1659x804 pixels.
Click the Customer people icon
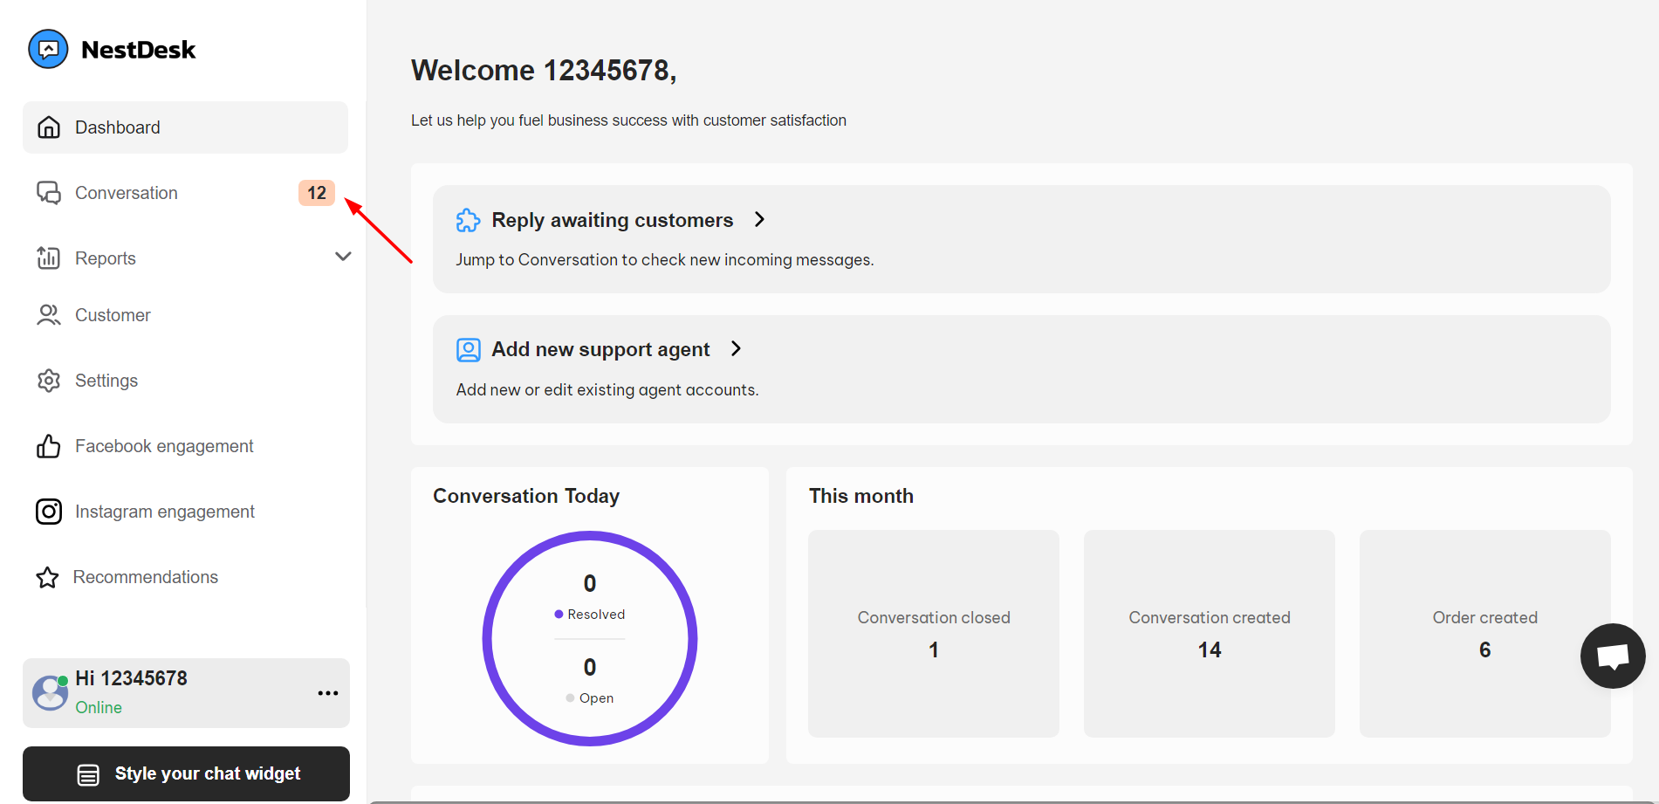pyautogui.click(x=49, y=315)
